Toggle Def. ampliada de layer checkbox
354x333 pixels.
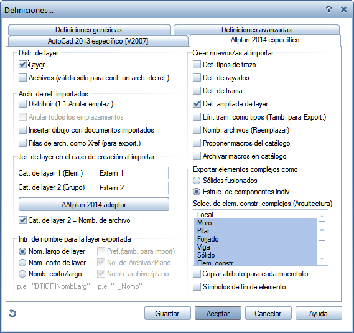[x=197, y=104]
